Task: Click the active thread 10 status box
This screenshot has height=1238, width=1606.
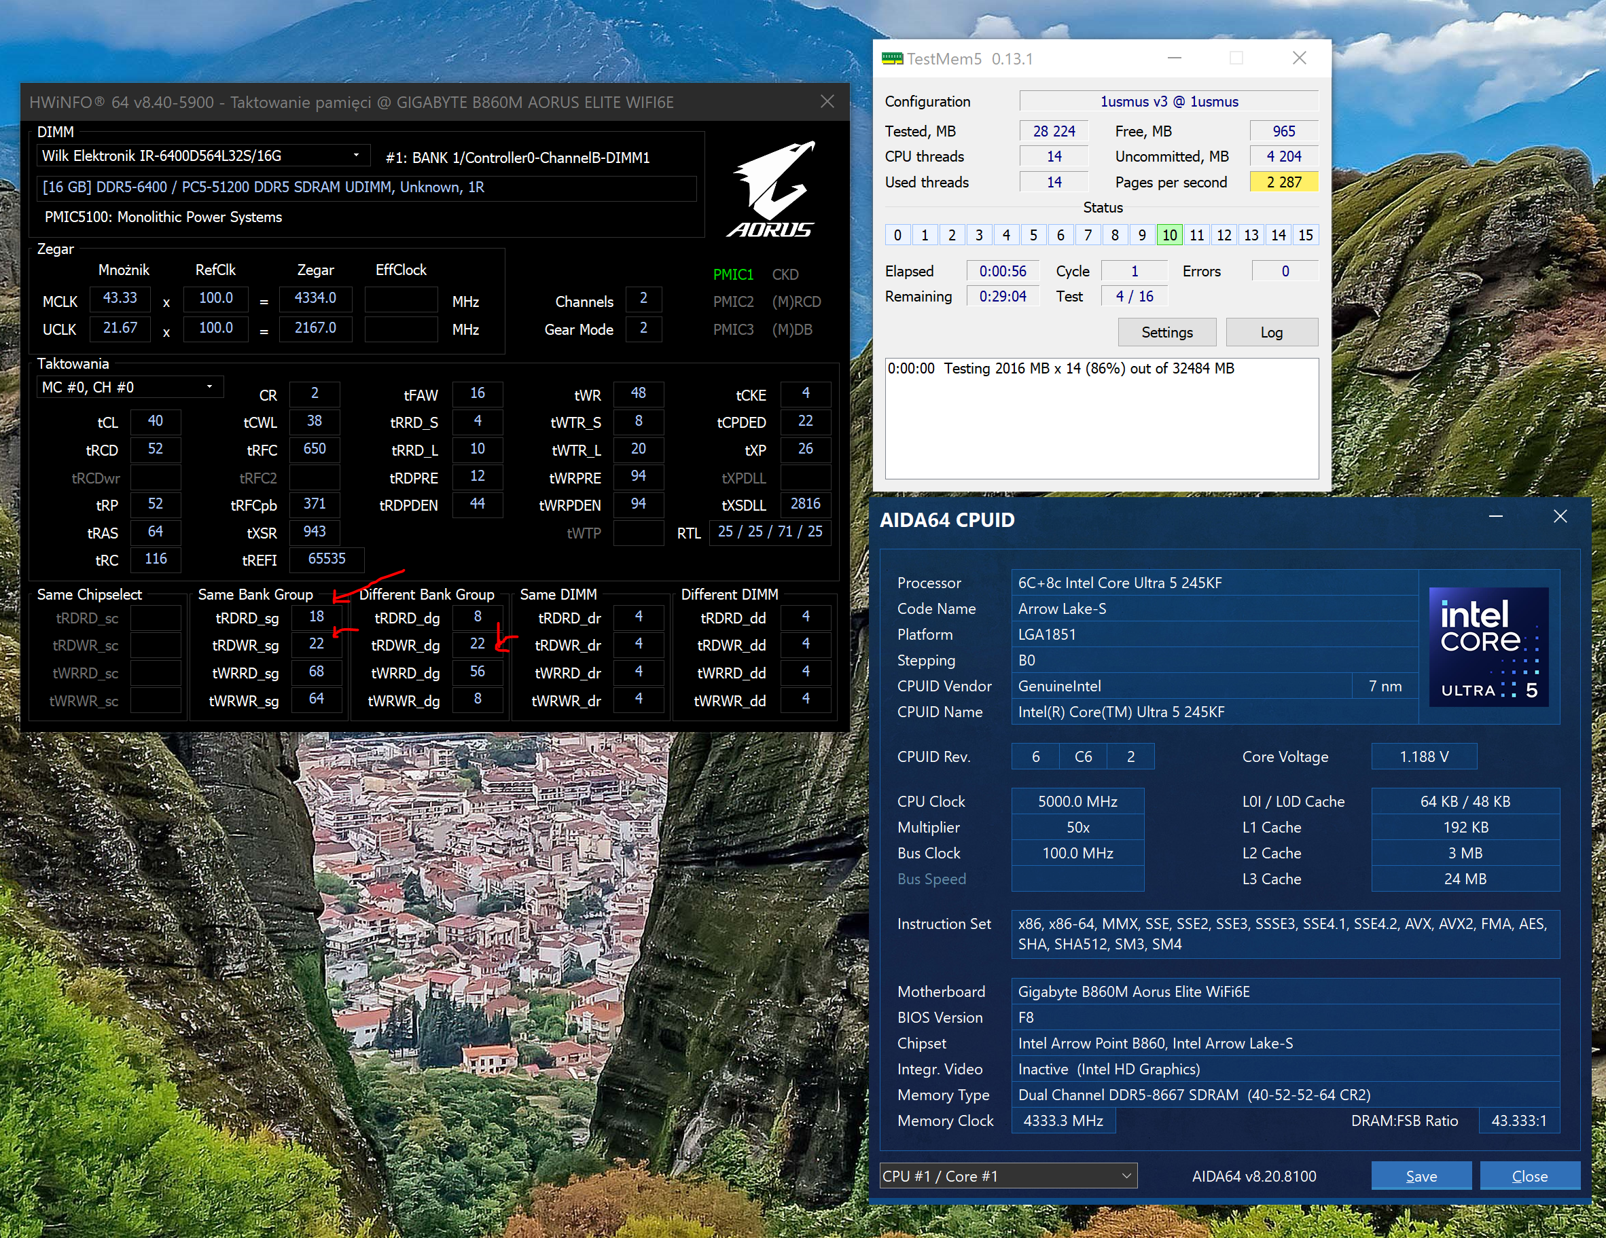Action: tap(1169, 235)
